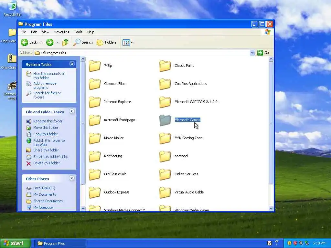Select the Common Files folder icon

coord(95,84)
